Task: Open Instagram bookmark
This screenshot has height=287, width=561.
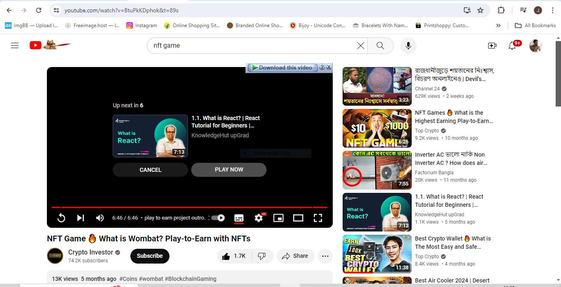Action: coord(141,25)
